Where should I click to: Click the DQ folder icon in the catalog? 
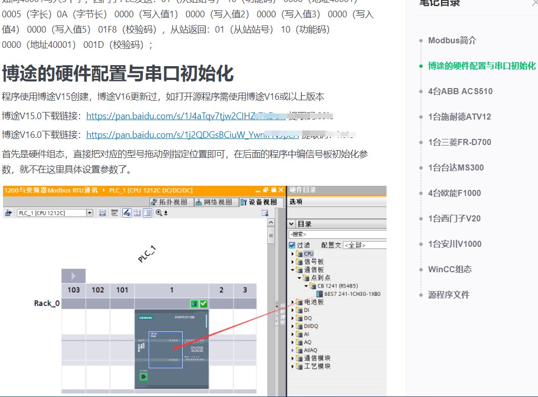click(x=299, y=318)
